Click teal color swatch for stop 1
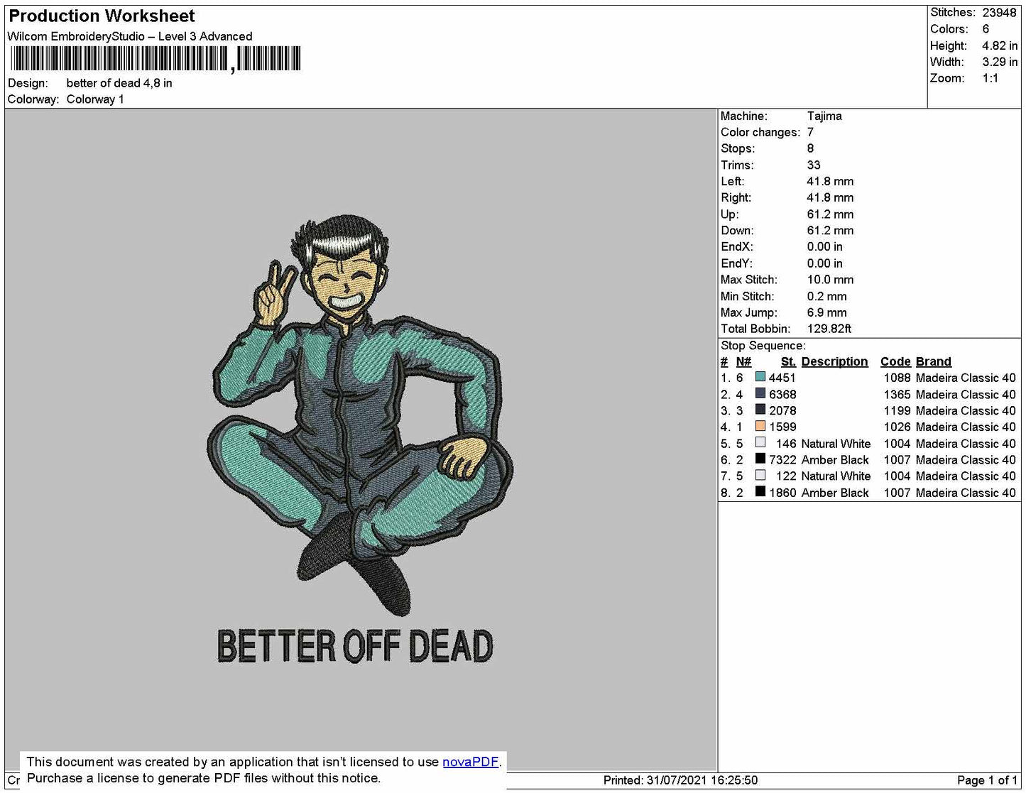The height and width of the screenshot is (793, 1026). [760, 377]
